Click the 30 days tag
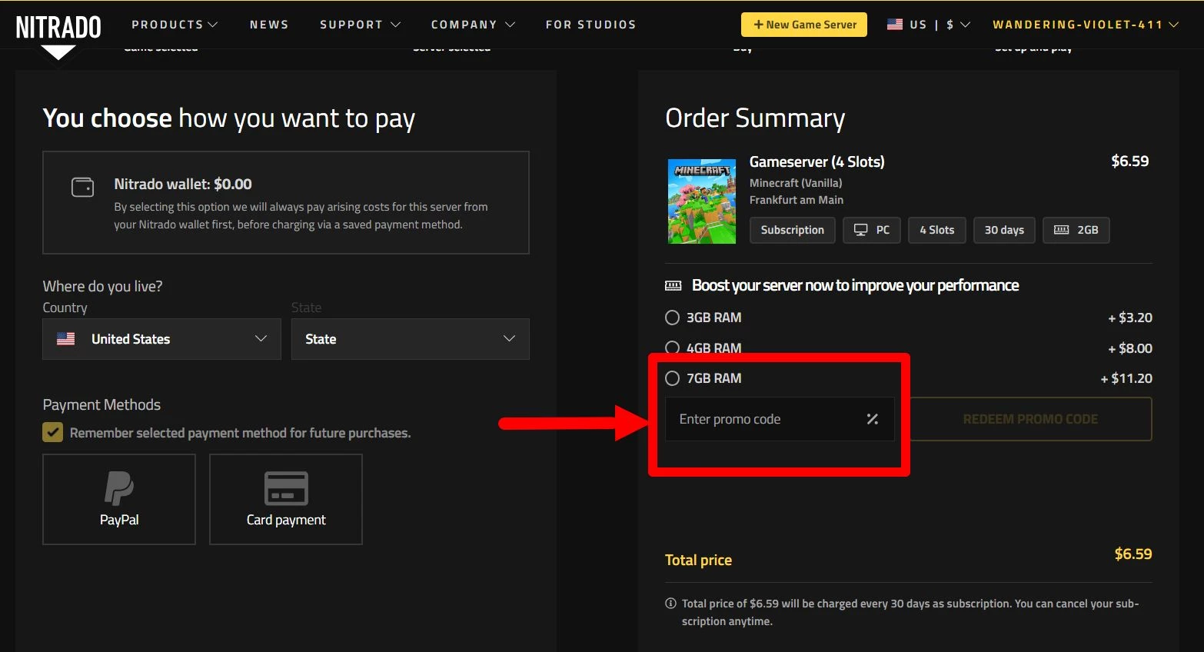1204x652 pixels. point(1004,230)
